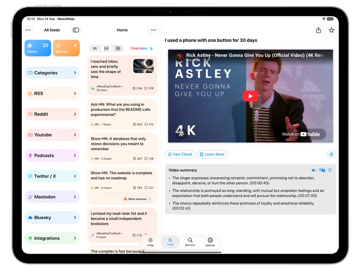The width and height of the screenshot is (360, 270).
Task: Open the Home feed tile
Action: pos(38,48)
